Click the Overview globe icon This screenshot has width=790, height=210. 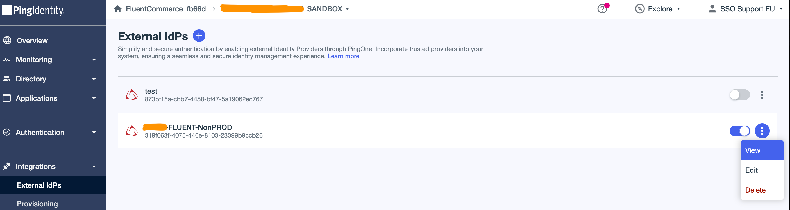tap(7, 40)
